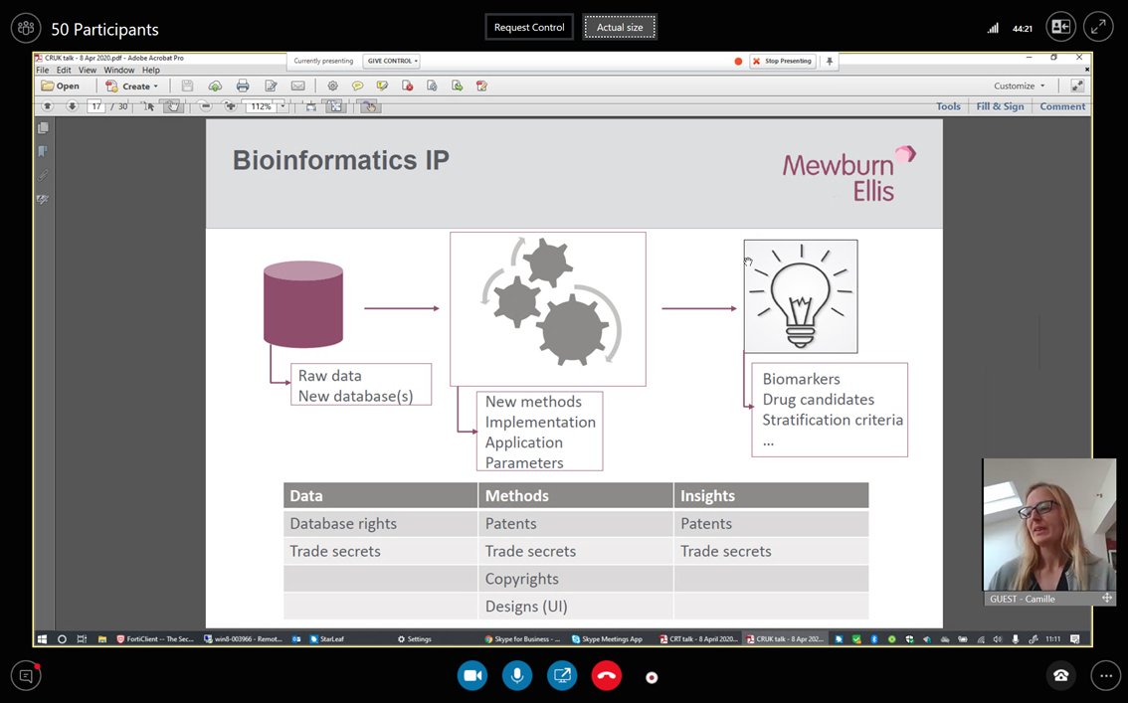
Task: Zoom in with the plus button
Action: 230,106
